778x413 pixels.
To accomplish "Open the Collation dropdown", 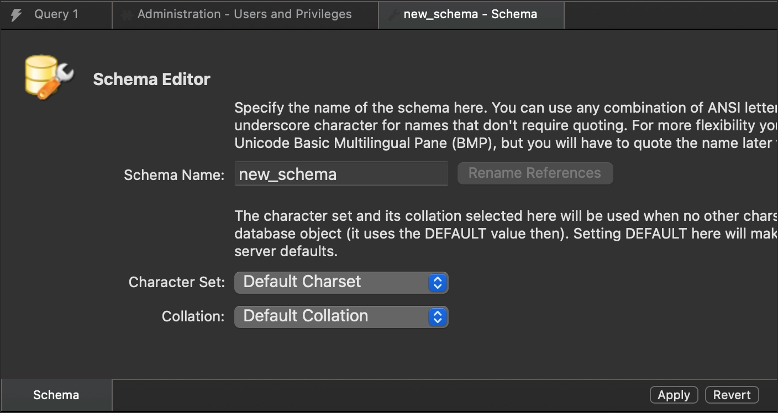I will tap(341, 316).
